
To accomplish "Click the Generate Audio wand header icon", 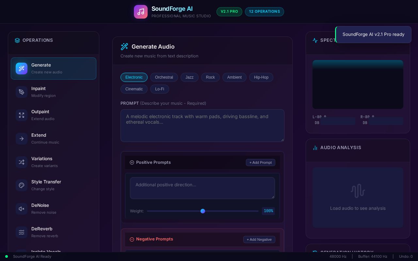I will click(x=124, y=47).
